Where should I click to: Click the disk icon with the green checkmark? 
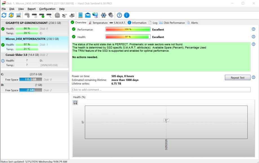pyautogui.click(x=42, y=15)
